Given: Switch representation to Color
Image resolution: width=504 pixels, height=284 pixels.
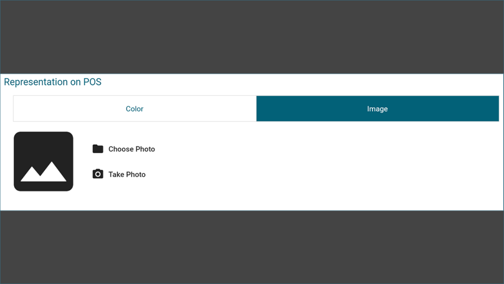Looking at the screenshot, I should click(135, 108).
